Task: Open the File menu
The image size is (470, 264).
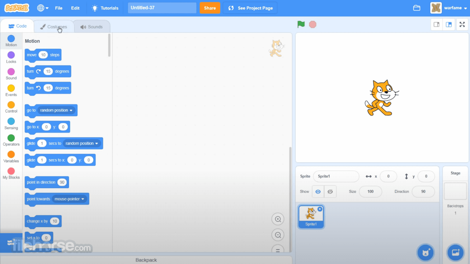Action: (59, 8)
